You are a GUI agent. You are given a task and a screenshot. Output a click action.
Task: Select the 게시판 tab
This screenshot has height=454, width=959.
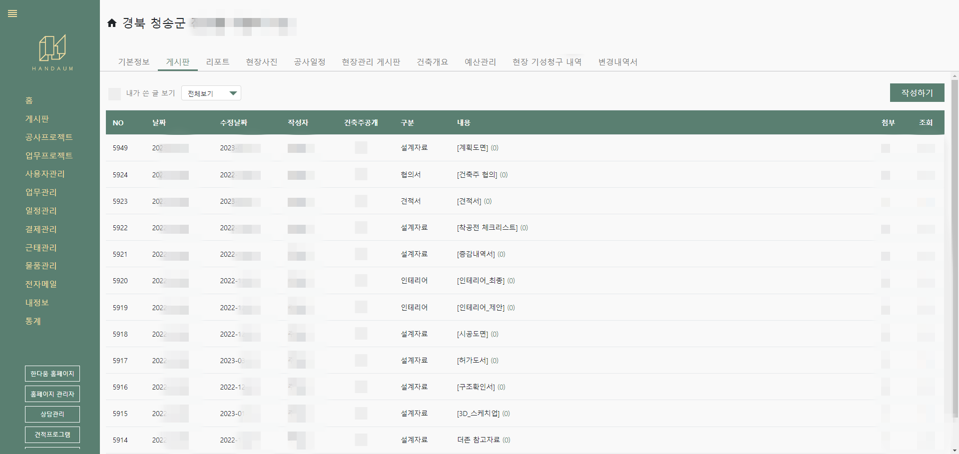178,62
